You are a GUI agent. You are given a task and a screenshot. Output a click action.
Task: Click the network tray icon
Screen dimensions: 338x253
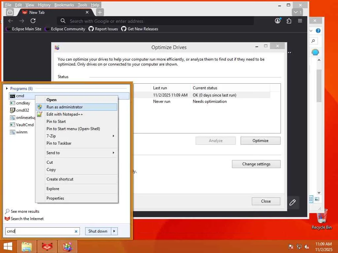pos(299,246)
